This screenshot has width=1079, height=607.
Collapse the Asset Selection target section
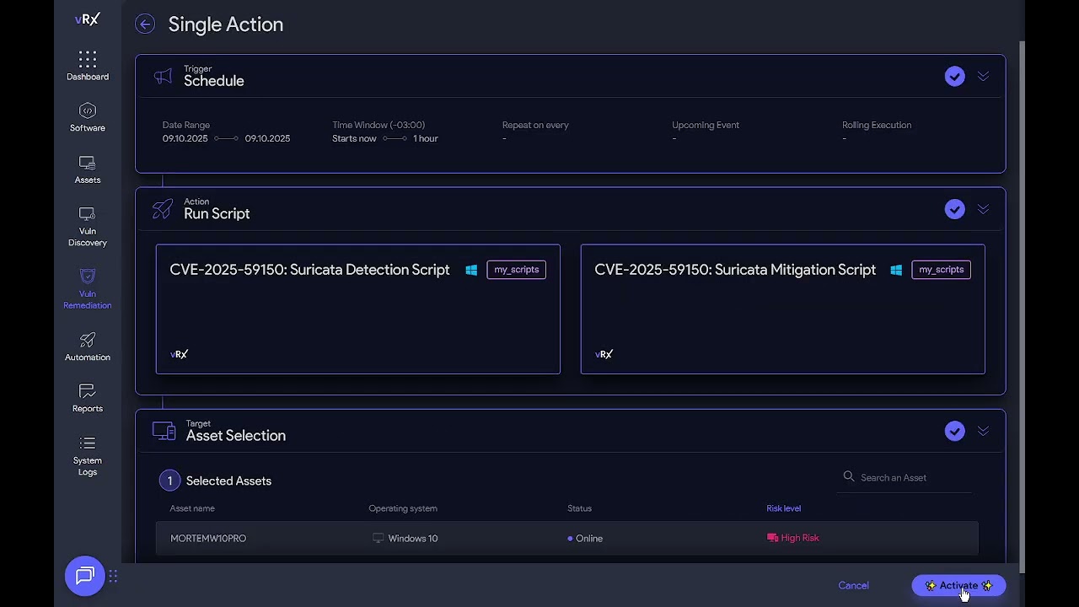(983, 431)
